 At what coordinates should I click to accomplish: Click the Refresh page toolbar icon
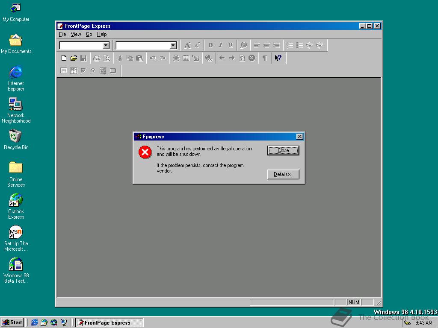pyautogui.click(x=242, y=58)
